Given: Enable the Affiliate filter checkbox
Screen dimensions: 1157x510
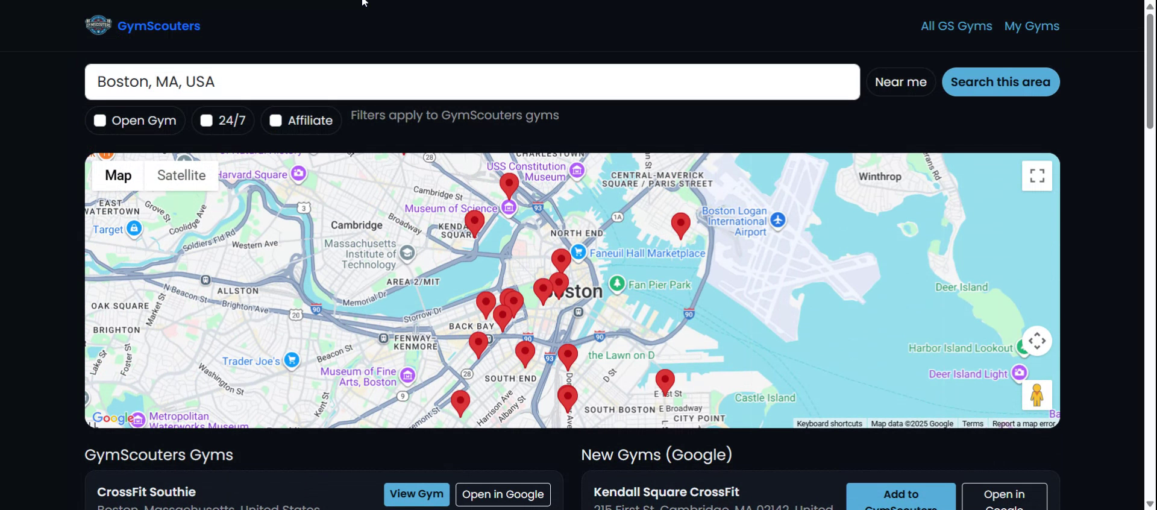Looking at the screenshot, I should tap(276, 121).
